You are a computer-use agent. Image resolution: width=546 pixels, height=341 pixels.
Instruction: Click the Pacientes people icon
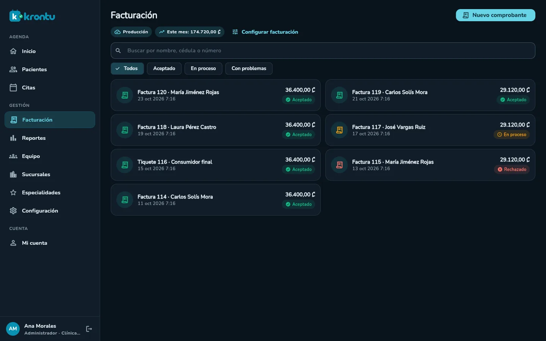click(13, 69)
